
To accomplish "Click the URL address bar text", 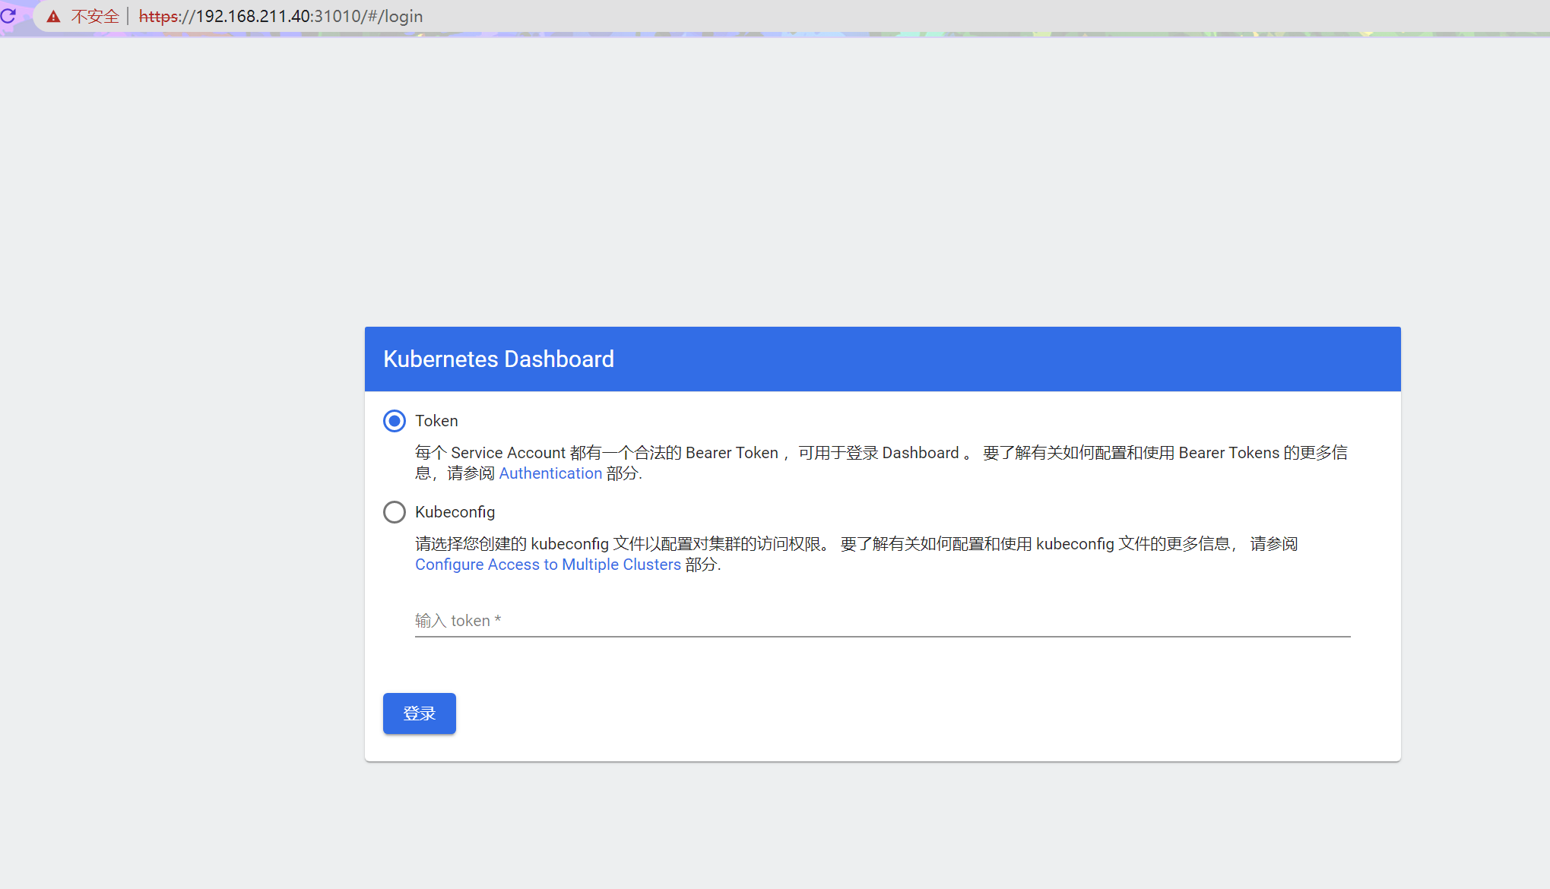I will (x=281, y=17).
